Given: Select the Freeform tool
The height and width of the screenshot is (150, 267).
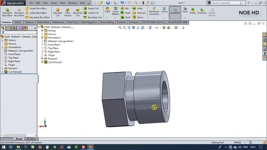Looking at the screenshot, I should click(x=202, y=11).
